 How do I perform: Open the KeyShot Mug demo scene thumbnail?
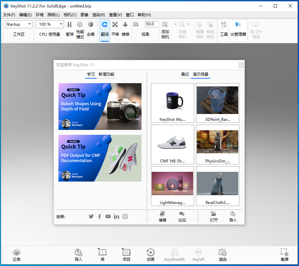(x=172, y=103)
